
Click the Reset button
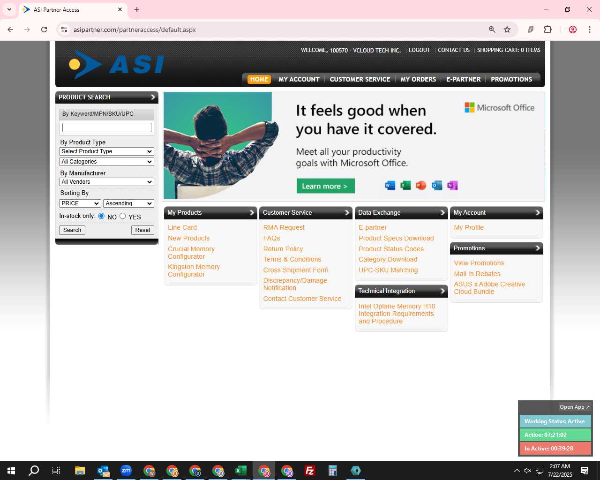pyautogui.click(x=142, y=230)
